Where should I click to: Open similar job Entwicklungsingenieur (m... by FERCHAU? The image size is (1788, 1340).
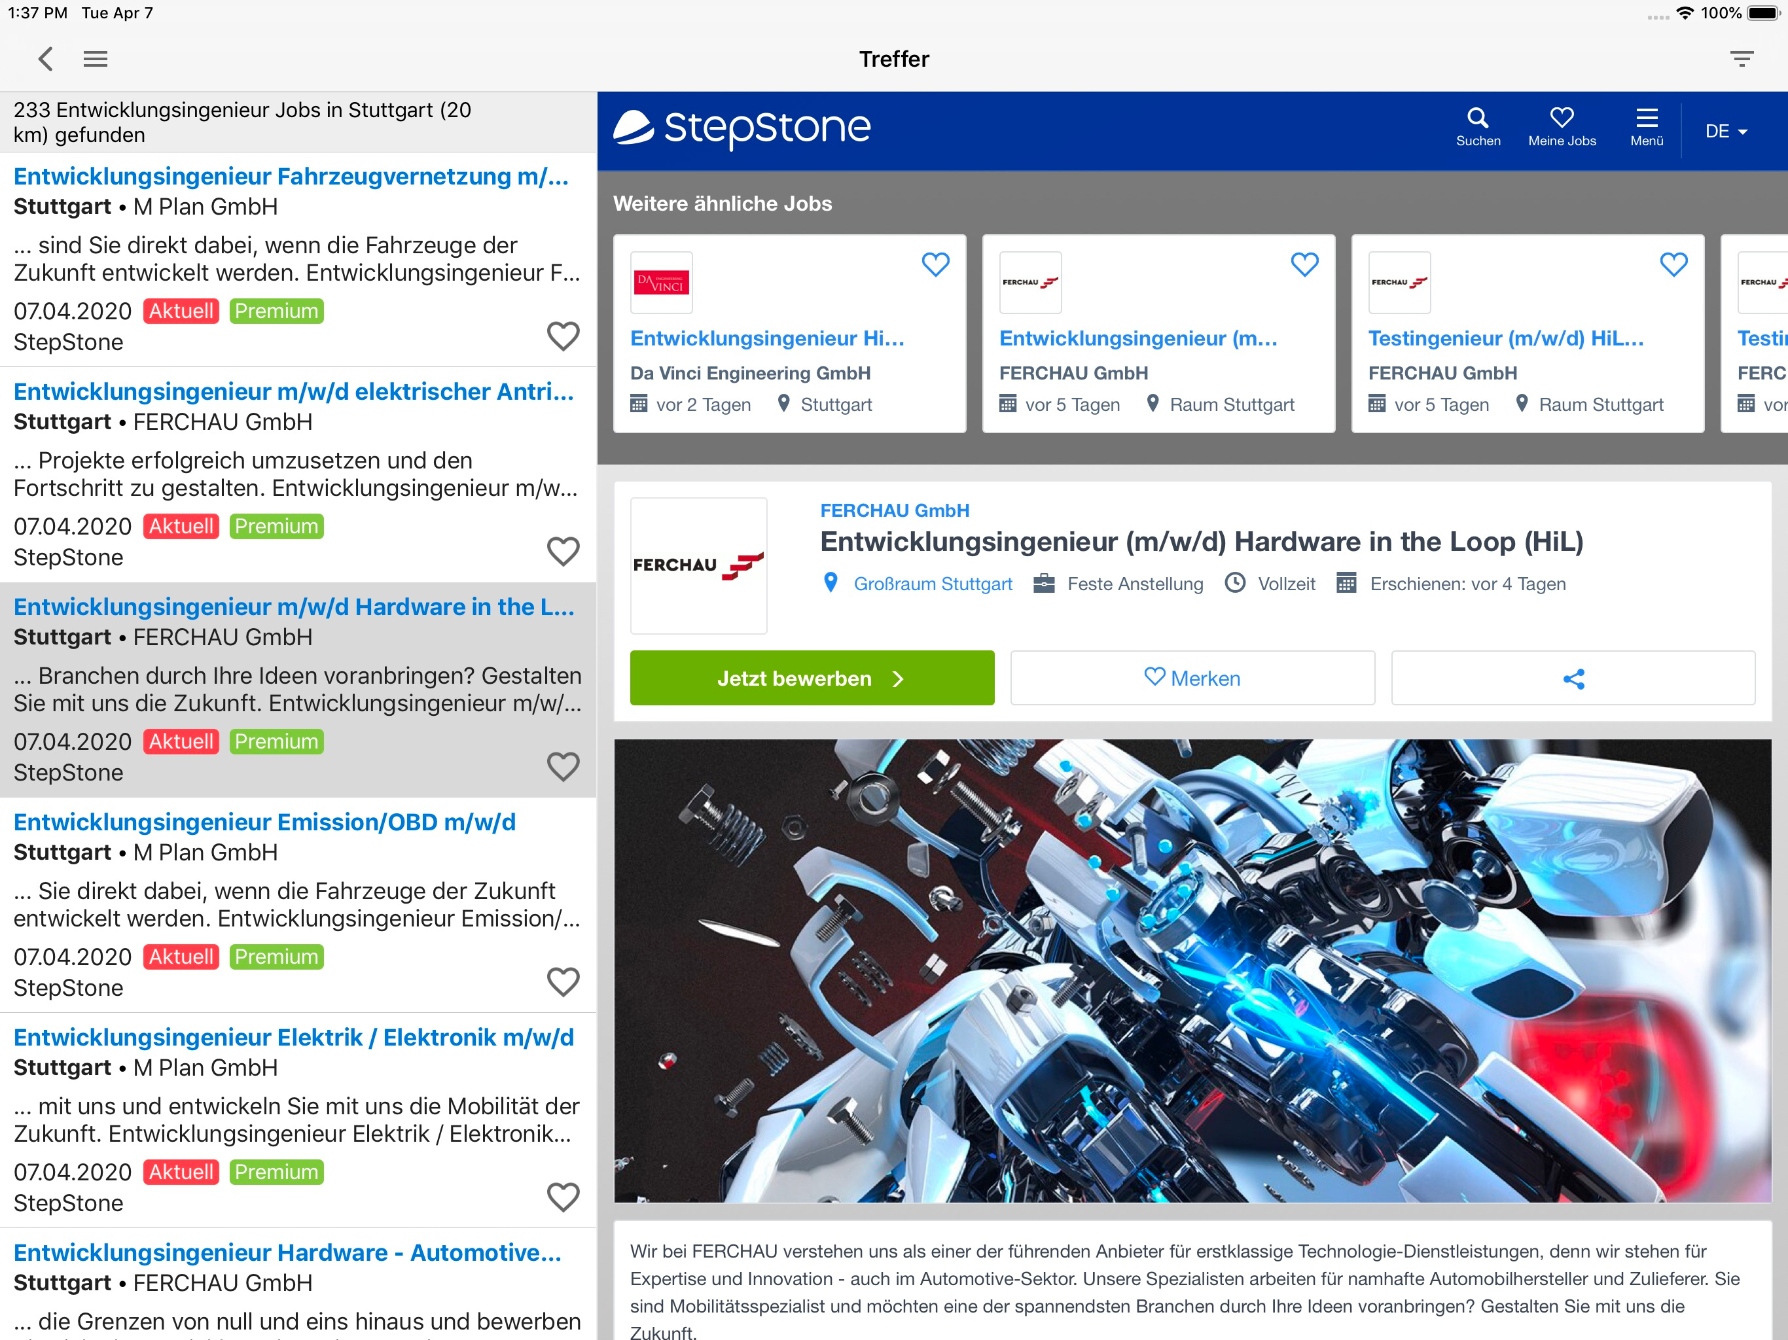click(x=1138, y=339)
